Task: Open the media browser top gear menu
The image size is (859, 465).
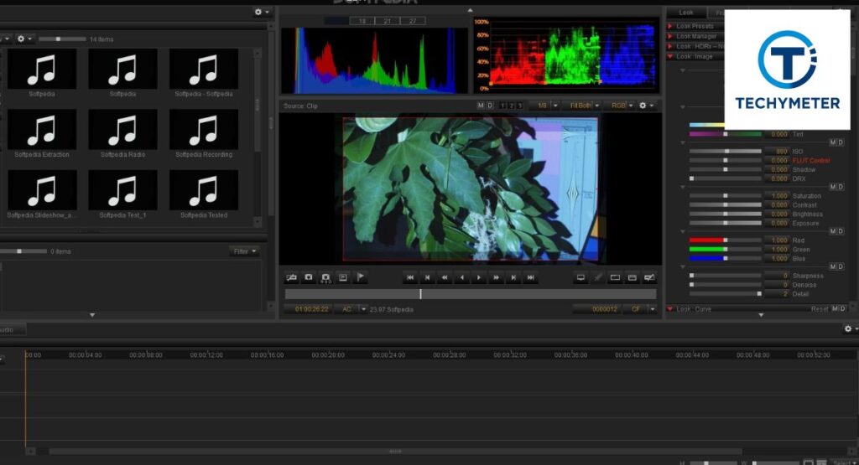Action: point(262,12)
